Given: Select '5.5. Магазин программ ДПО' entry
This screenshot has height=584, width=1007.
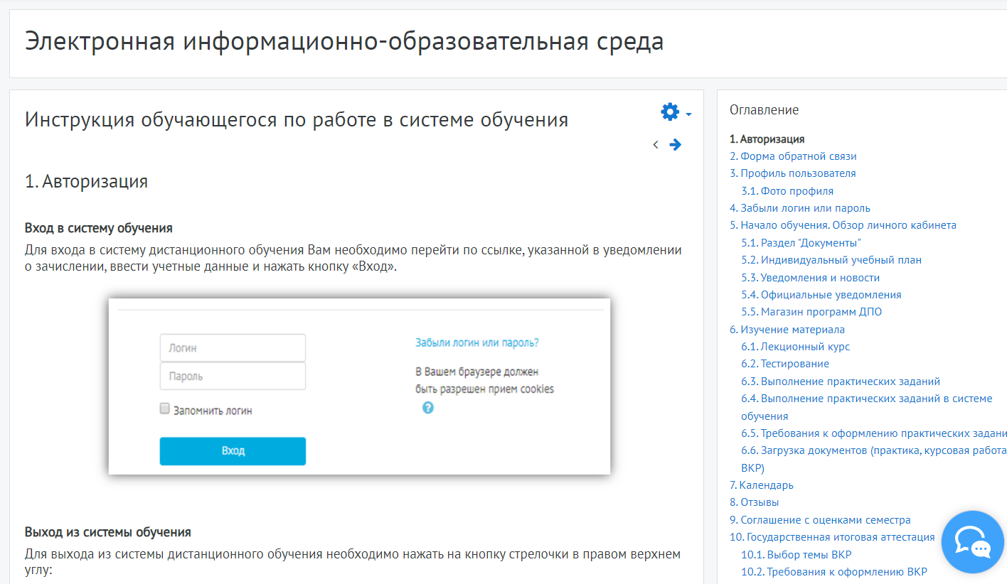Looking at the screenshot, I should (811, 312).
